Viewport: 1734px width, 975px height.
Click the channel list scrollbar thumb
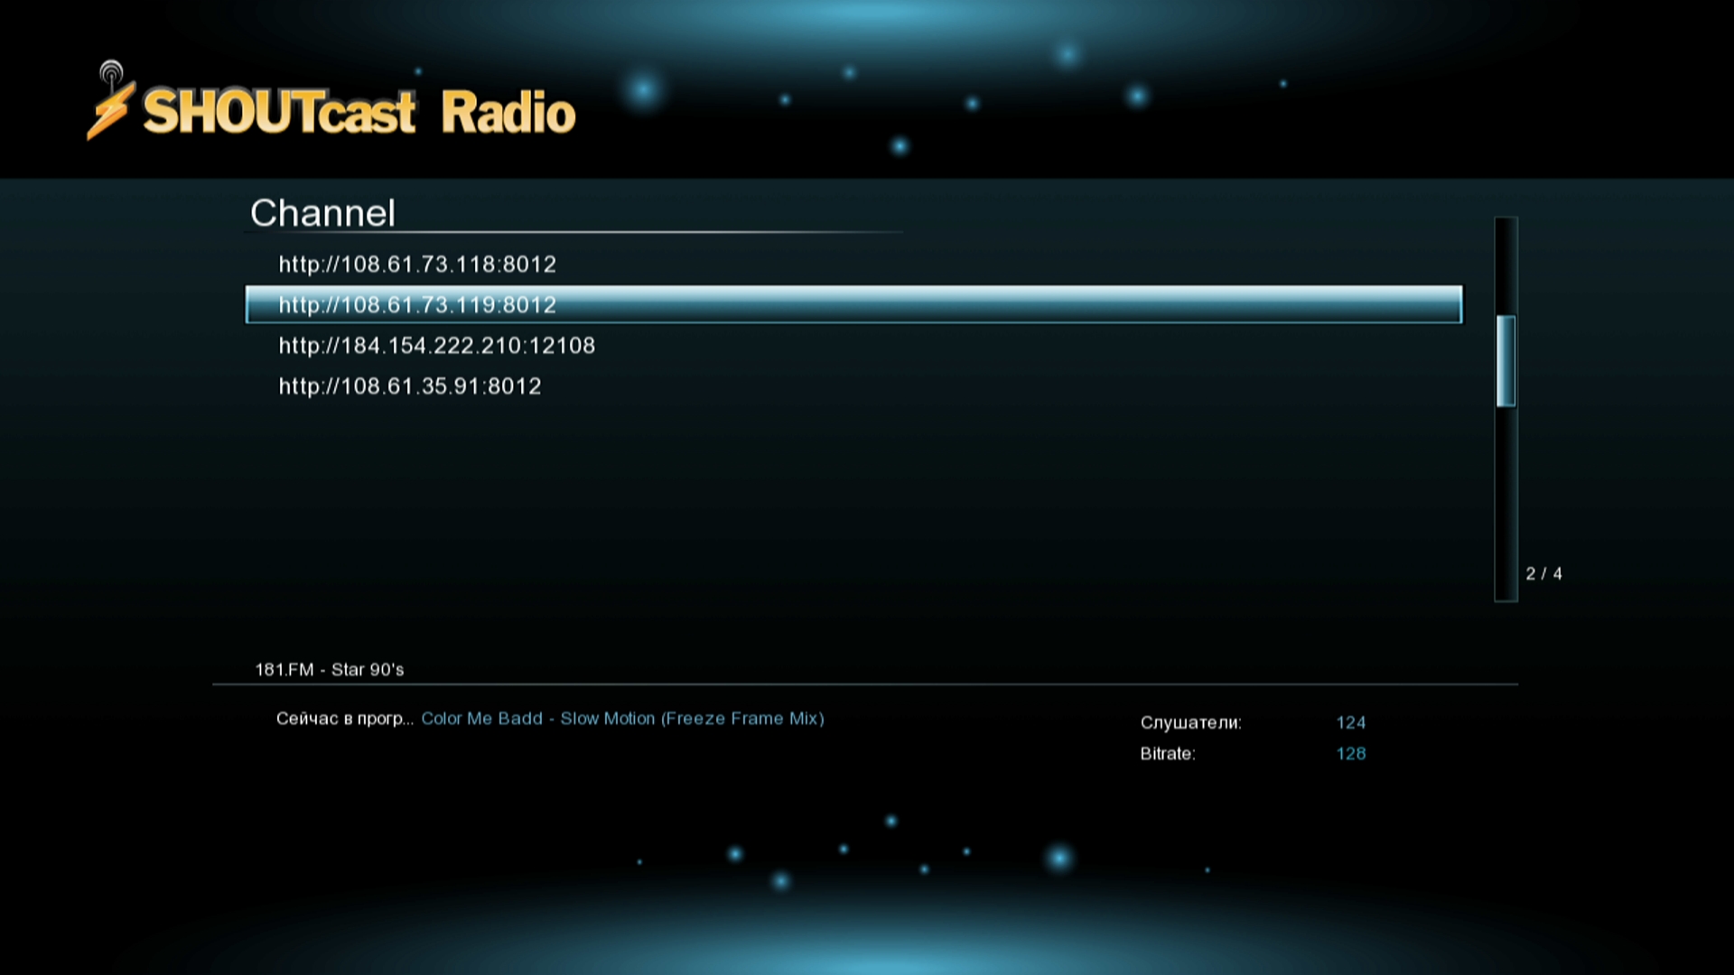pos(1506,361)
